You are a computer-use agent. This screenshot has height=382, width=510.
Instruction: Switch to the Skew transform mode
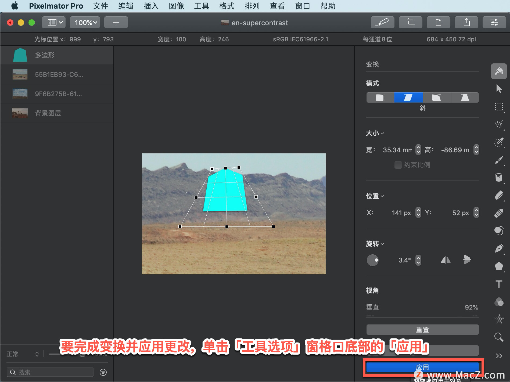408,98
